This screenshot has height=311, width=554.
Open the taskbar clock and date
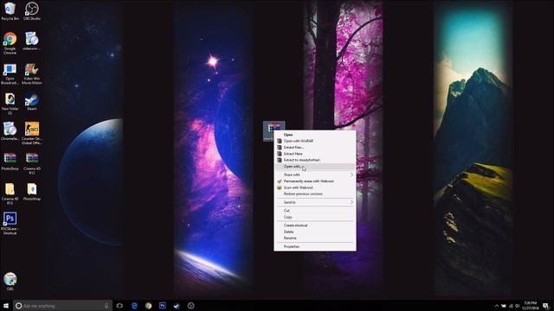coord(531,306)
